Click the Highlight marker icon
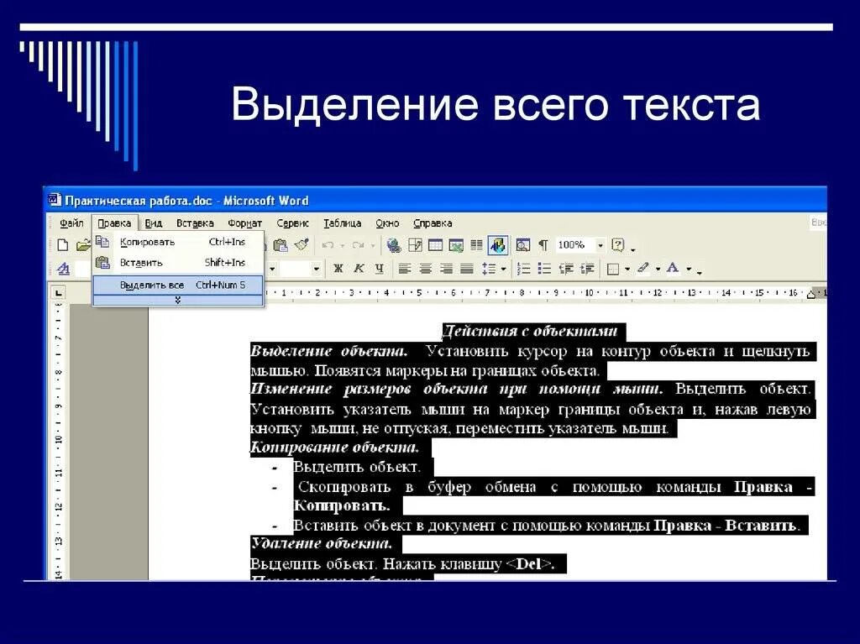Screen dimensions: 860x644 [x=644, y=268]
